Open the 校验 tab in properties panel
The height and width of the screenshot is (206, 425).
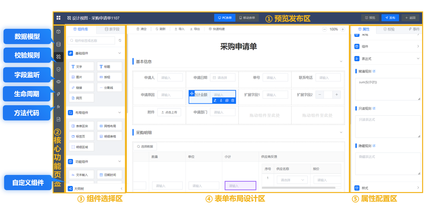click(389, 29)
